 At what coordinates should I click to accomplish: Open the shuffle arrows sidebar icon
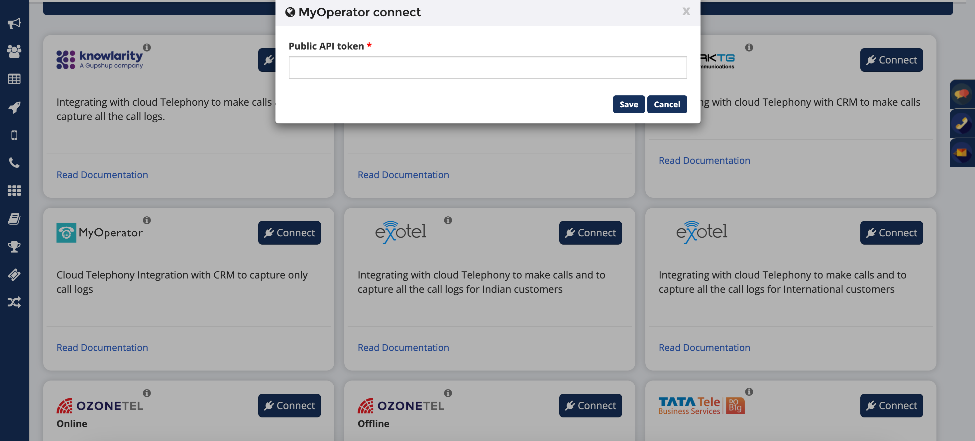[14, 302]
